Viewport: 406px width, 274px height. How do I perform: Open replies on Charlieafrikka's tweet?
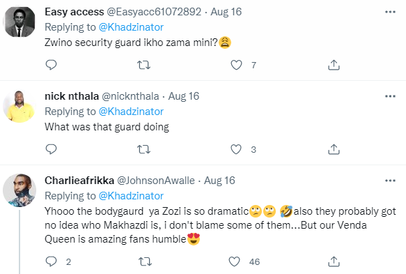[51, 261]
